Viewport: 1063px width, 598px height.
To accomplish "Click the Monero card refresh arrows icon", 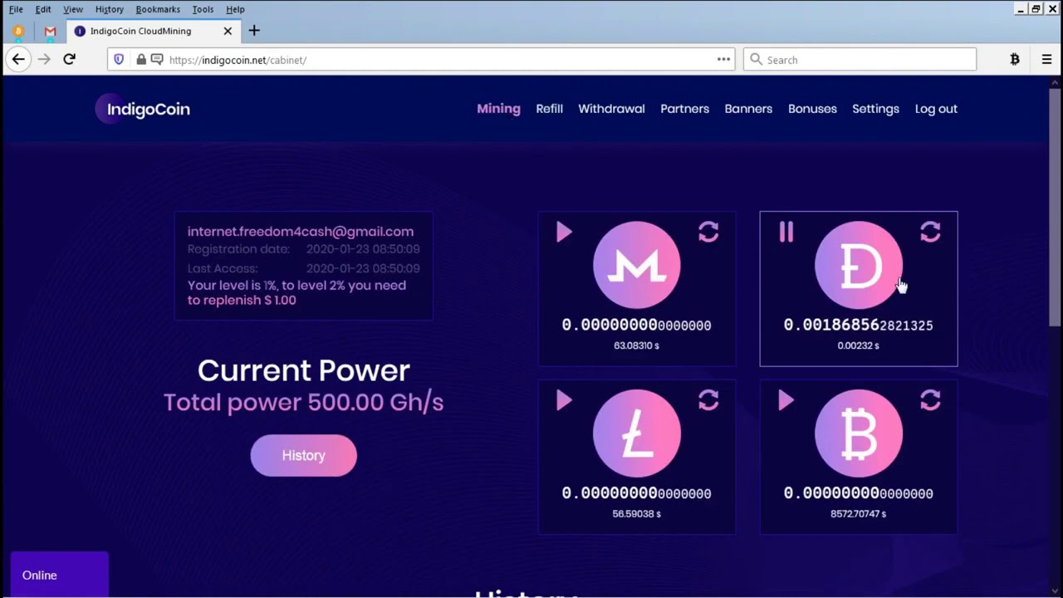I will coord(708,232).
